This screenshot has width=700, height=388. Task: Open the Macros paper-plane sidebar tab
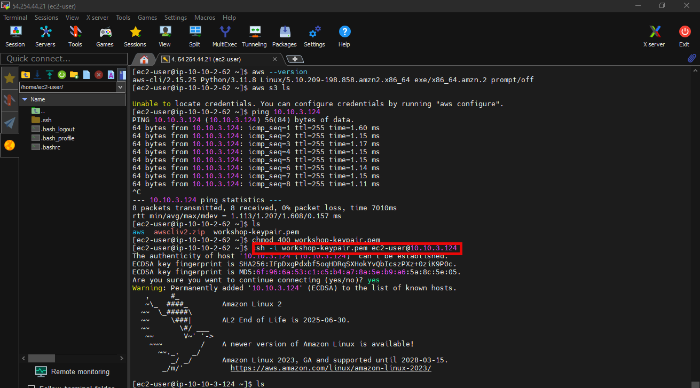pos(10,123)
